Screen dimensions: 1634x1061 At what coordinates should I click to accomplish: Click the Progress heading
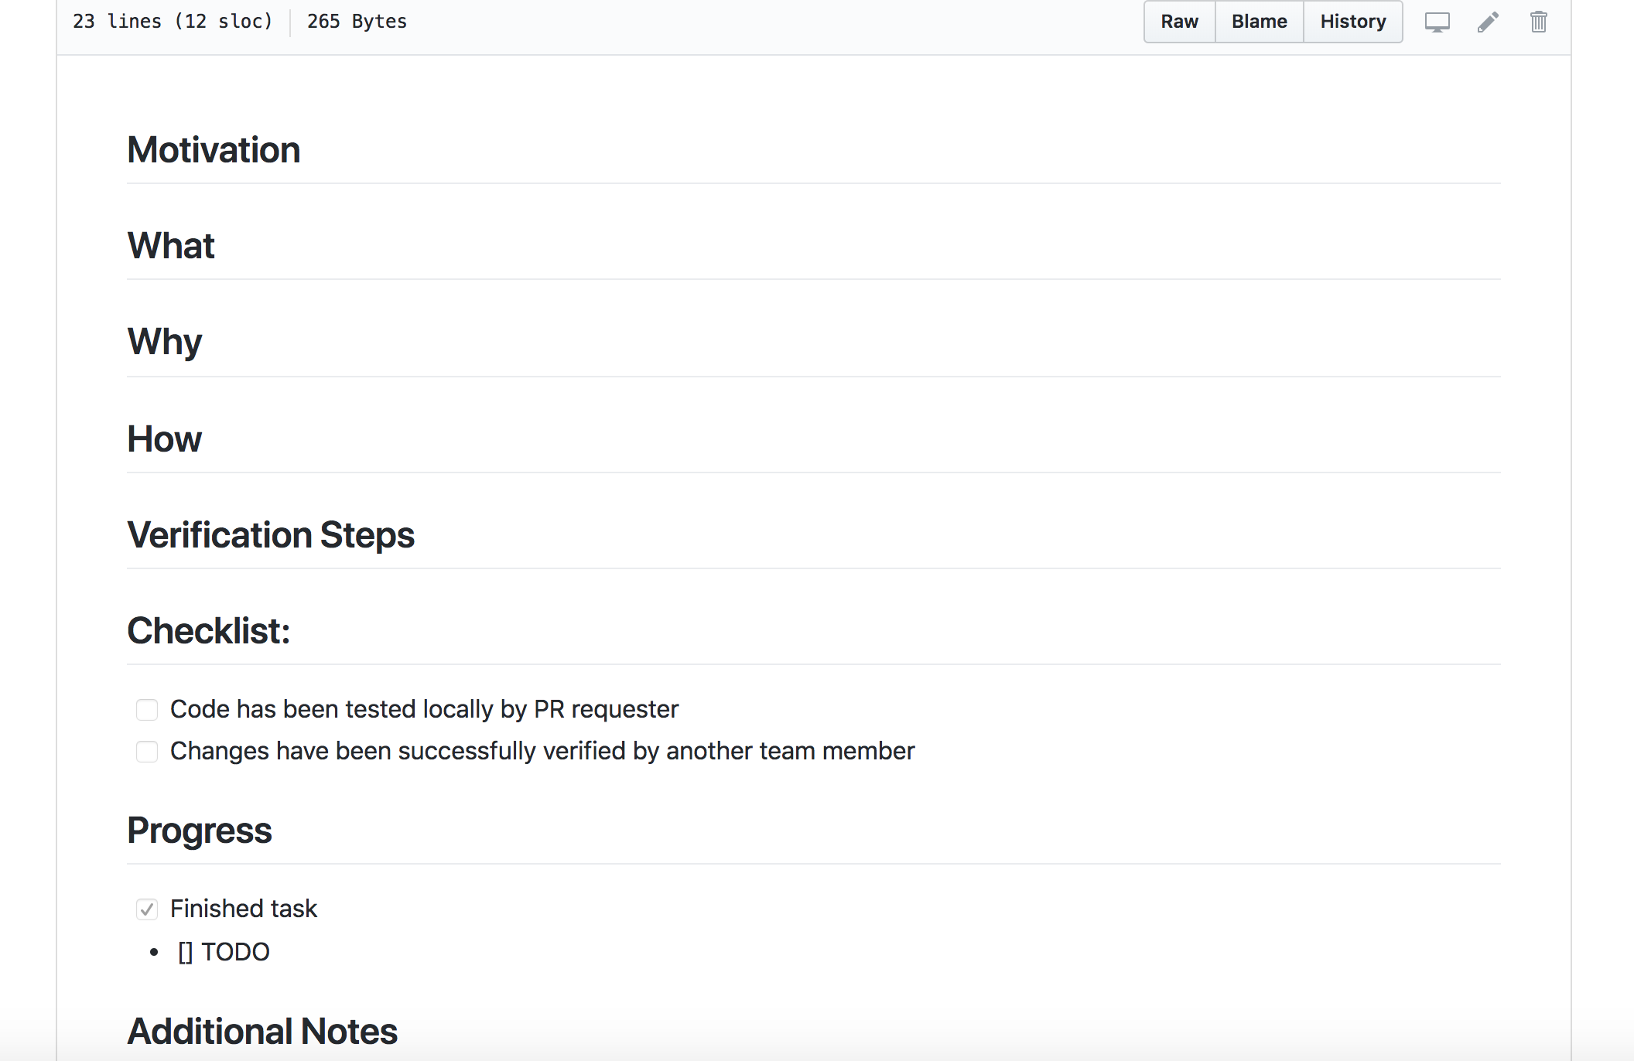[200, 831]
